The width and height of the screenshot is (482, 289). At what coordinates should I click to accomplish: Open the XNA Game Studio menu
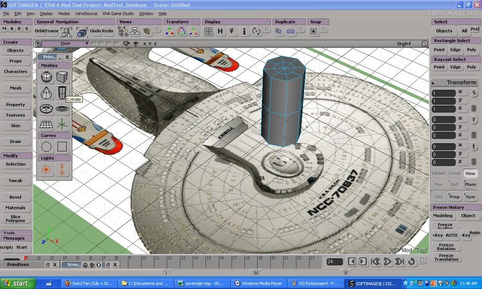pyautogui.click(x=118, y=14)
